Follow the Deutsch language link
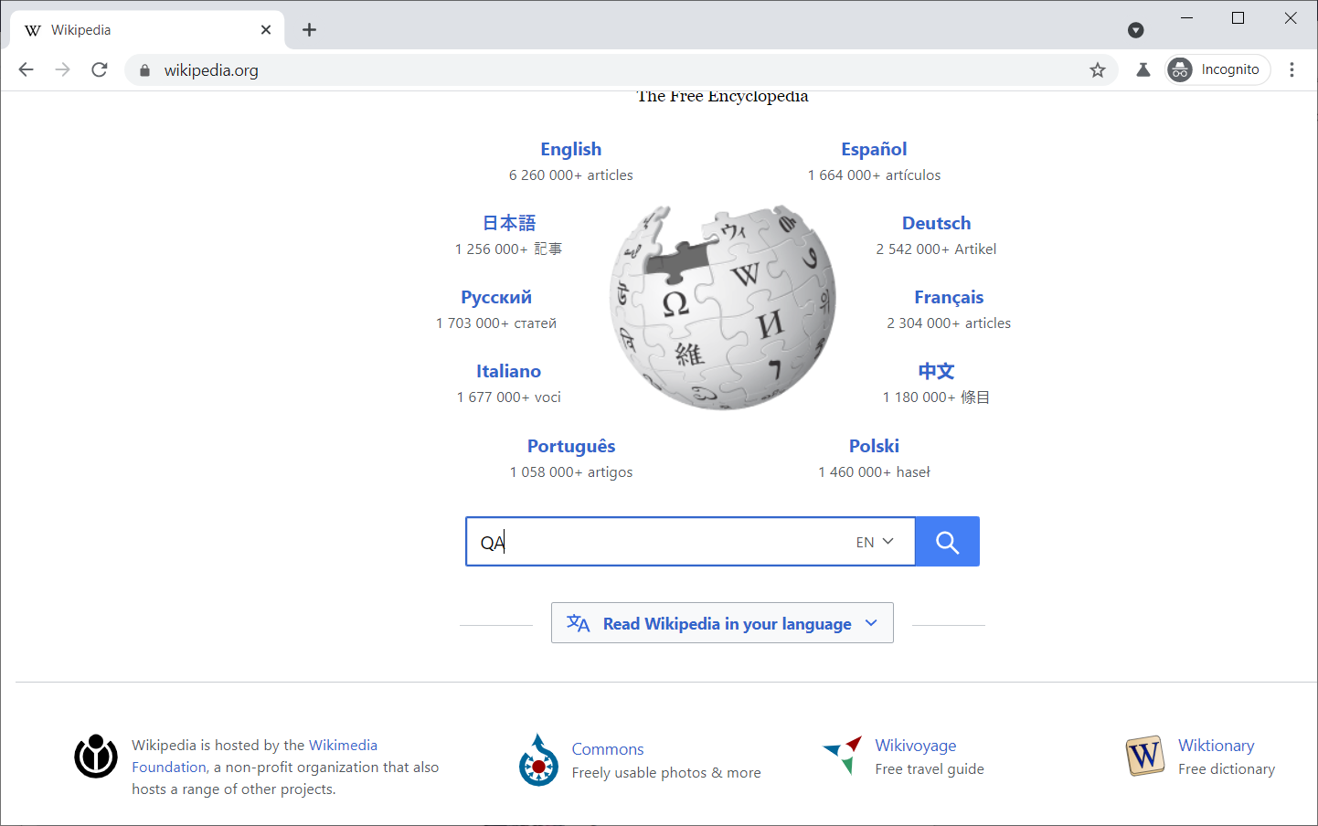The width and height of the screenshot is (1318, 826). pyautogui.click(x=936, y=222)
